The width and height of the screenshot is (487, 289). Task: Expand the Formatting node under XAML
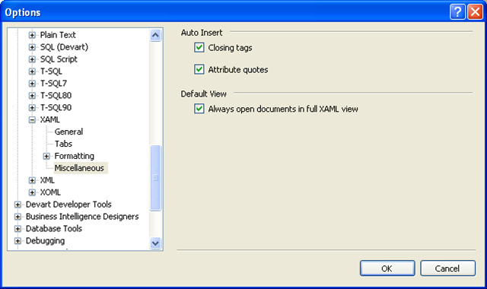coord(46,156)
